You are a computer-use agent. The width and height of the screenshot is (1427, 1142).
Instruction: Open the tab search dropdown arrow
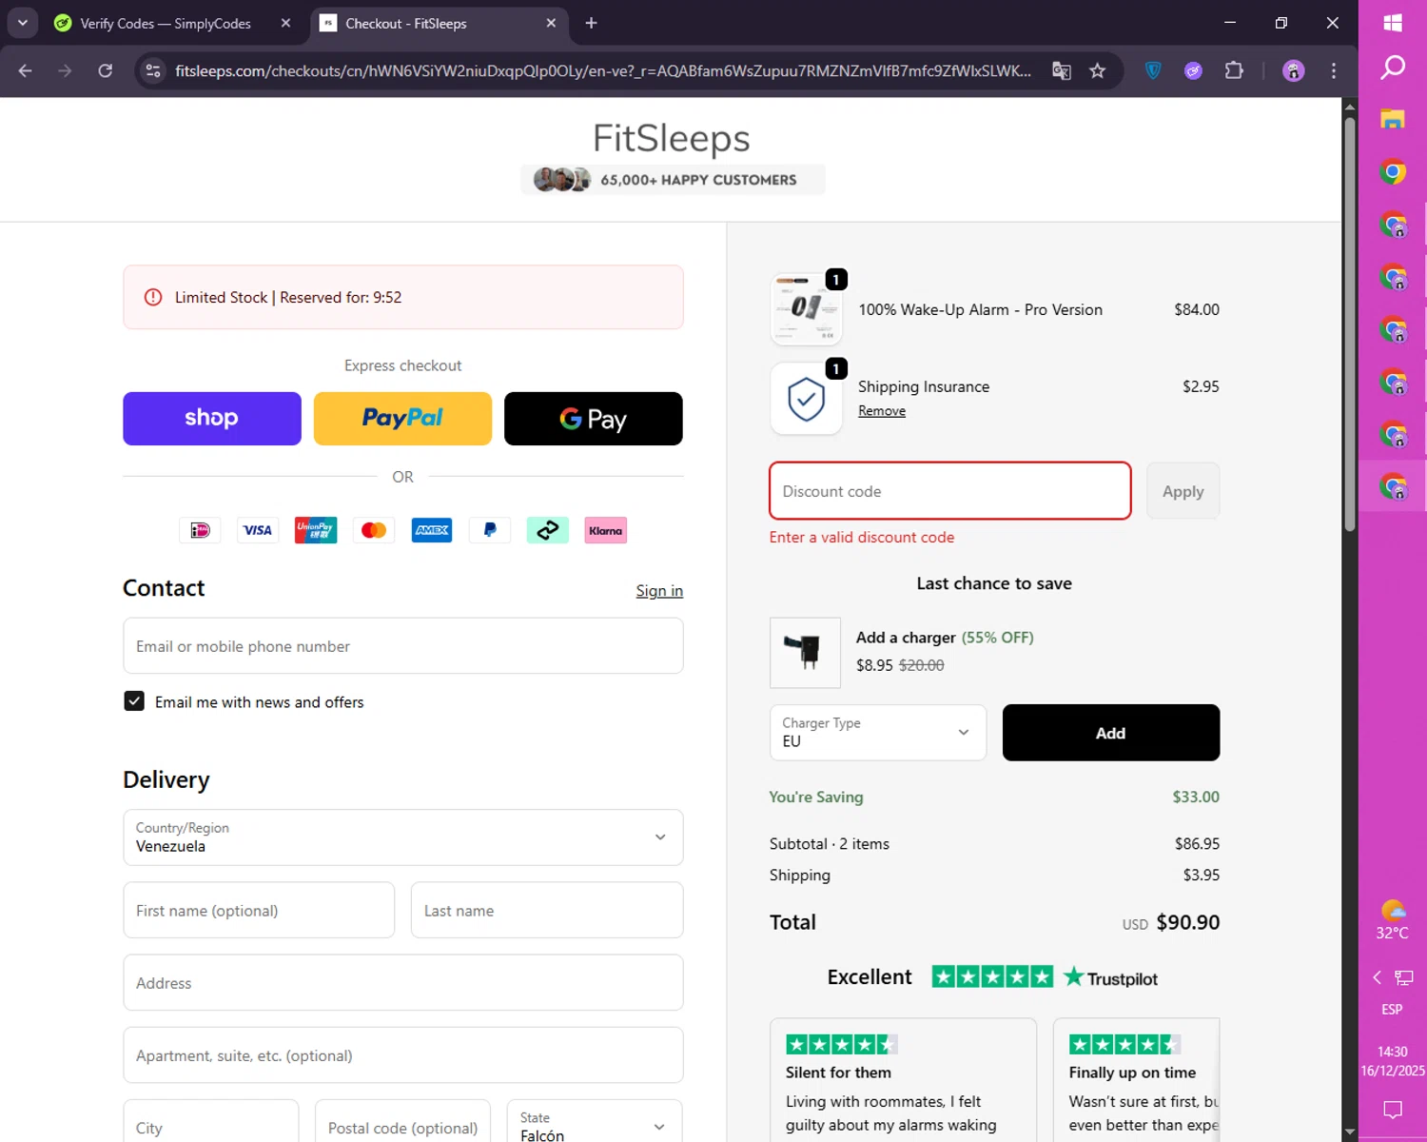point(22,23)
